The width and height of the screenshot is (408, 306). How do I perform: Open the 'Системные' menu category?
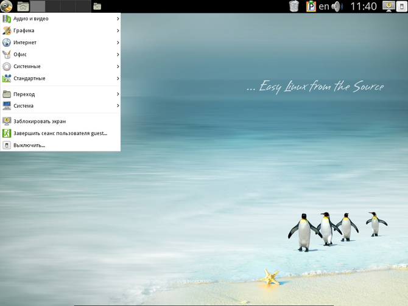pyautogui.click(x=60, y=66)
